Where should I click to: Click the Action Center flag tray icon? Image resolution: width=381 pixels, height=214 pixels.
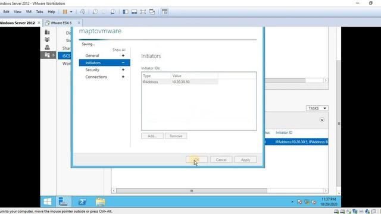point(299,202)
